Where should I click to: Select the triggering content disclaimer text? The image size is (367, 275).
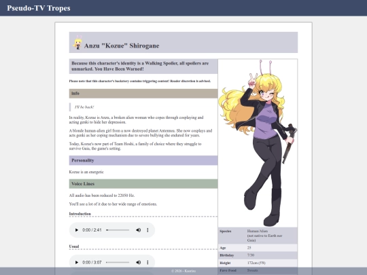[x=140, y=81]
